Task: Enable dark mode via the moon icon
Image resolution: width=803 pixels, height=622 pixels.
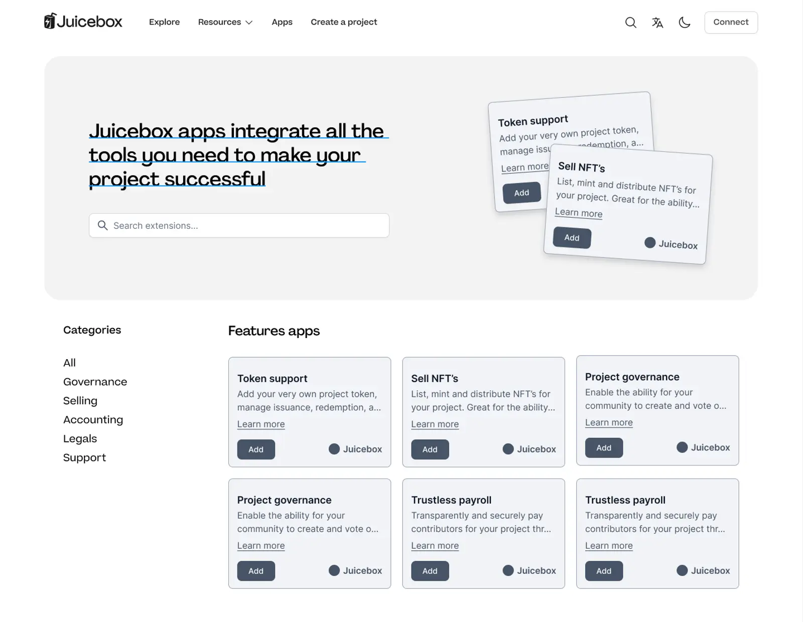Action: point(685,23)
